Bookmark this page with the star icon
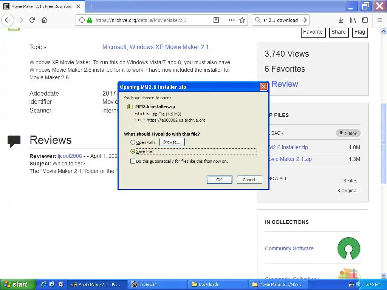This screenshot has width=387, height=290. [x=242, y=20]
